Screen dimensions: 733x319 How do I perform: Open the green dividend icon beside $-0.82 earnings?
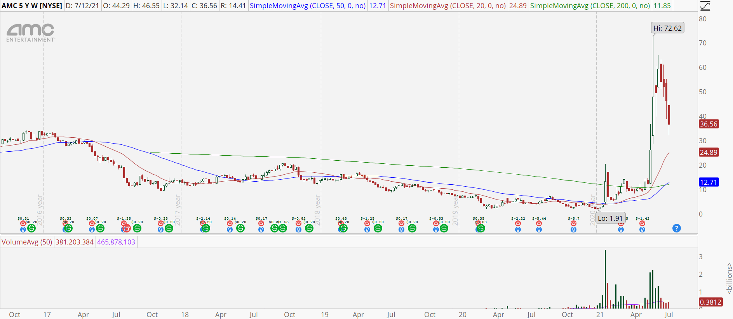point(309,228)
